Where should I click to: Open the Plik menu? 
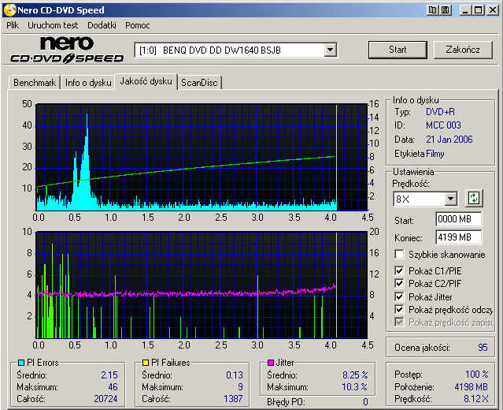click(x=13, y=25)
